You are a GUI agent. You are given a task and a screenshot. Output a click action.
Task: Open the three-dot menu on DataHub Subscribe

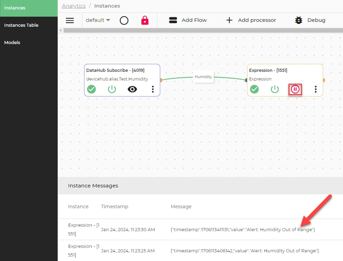[x=153, y=89]
